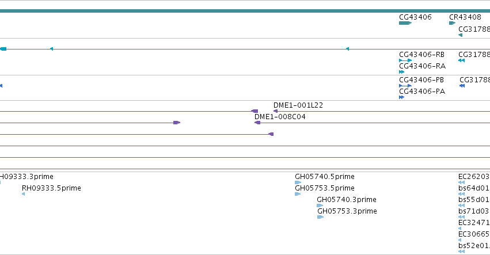Image resolution: width=490 pixels, height=255 pixels.
Task: Click the CG43406-RB transcript label
Action: (421, 55)
